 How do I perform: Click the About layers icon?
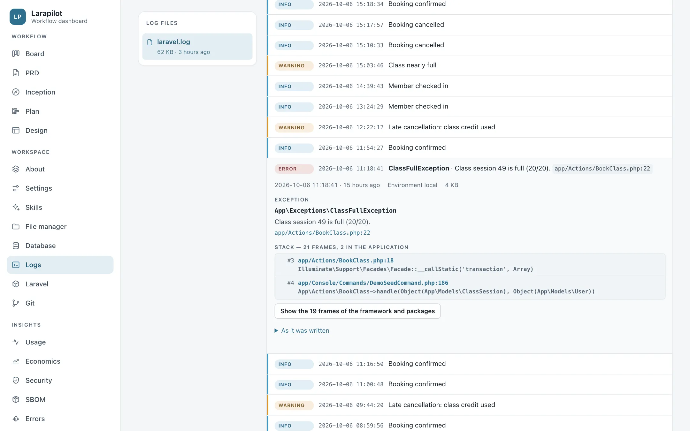point(16,169)
